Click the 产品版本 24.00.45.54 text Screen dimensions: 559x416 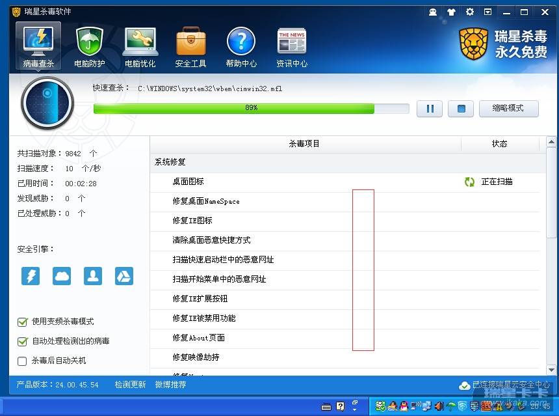57,385
